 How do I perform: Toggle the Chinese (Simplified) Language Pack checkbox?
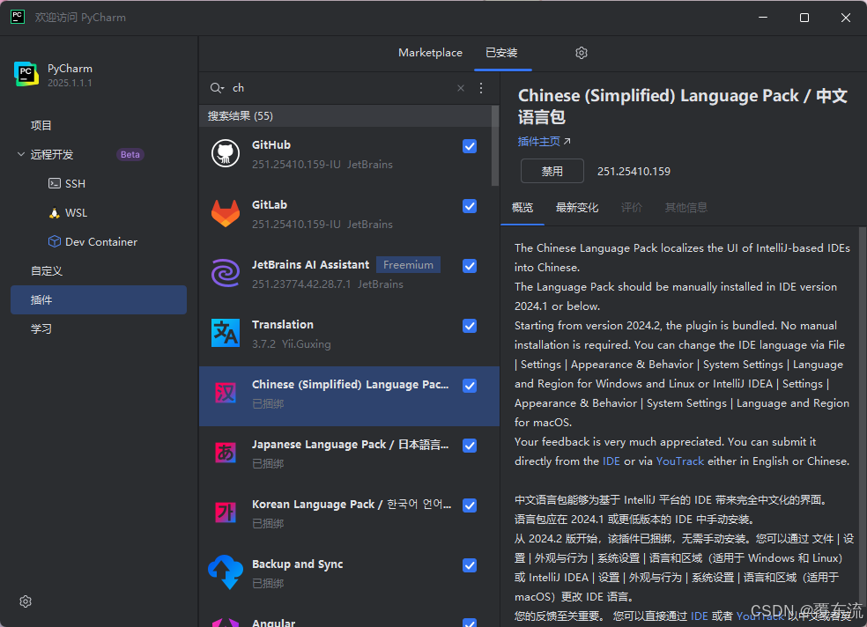(470, 386)
